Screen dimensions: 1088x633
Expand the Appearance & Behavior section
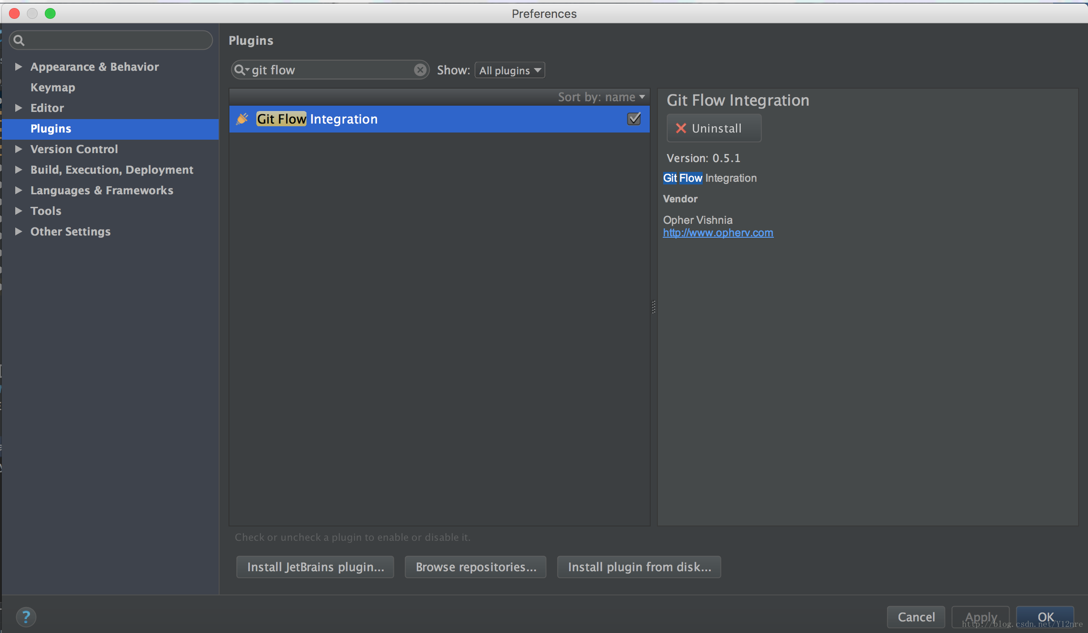tap(18, 67)
